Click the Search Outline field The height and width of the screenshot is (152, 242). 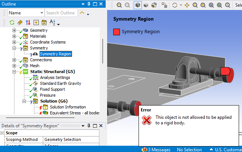[61, 13]
